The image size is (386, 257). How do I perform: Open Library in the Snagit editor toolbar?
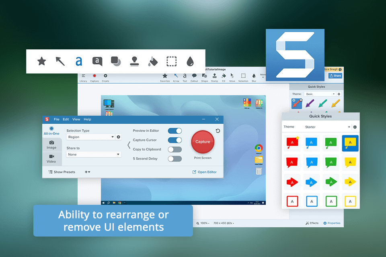[x=83, y=78]
